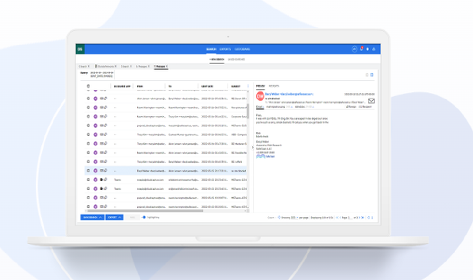
Task: Click the signature logo link in email
Action: (265, 156)
